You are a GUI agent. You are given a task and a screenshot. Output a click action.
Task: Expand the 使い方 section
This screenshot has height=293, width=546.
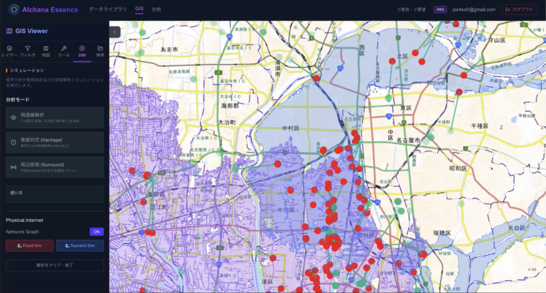[55, 192]
